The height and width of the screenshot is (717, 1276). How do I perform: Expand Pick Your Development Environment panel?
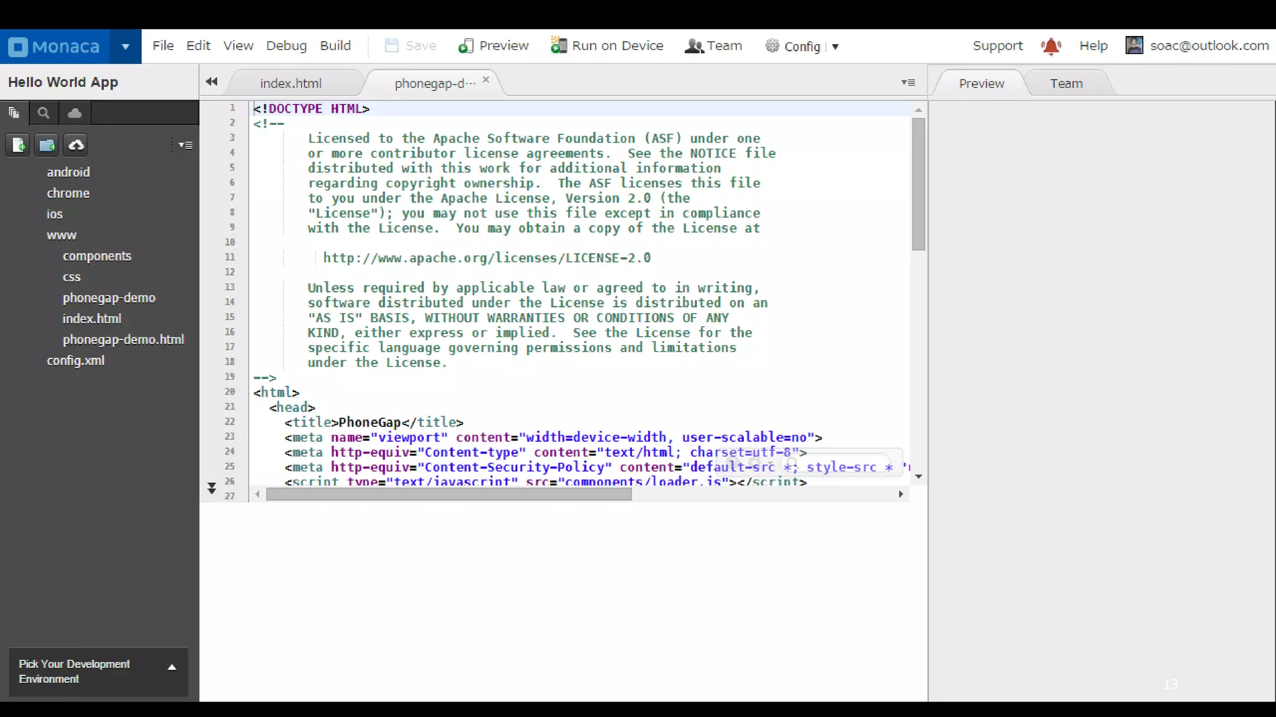coord(172,667)
